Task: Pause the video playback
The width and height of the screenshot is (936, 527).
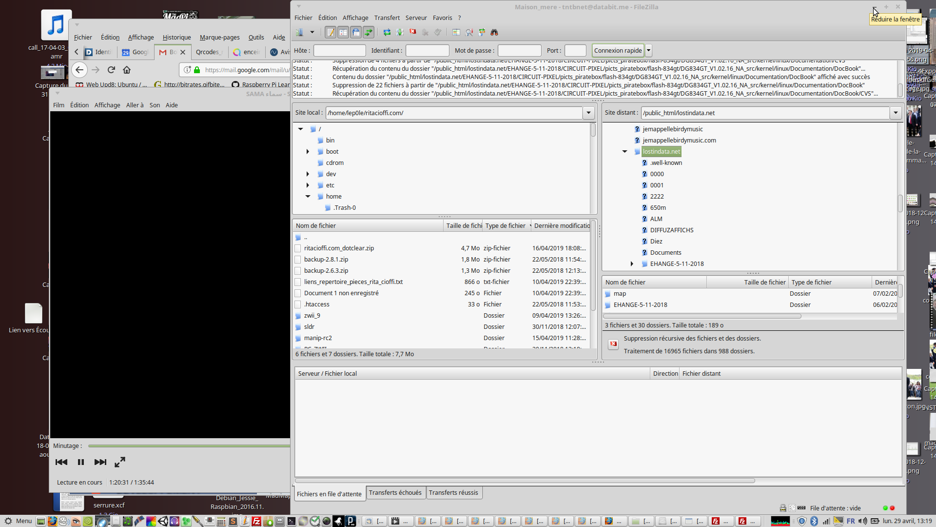Action: (x=81, y=462)
